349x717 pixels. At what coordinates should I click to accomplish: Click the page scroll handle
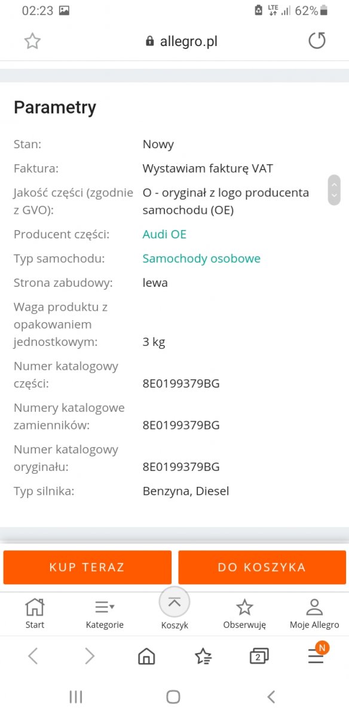click(x=334, y=190)
